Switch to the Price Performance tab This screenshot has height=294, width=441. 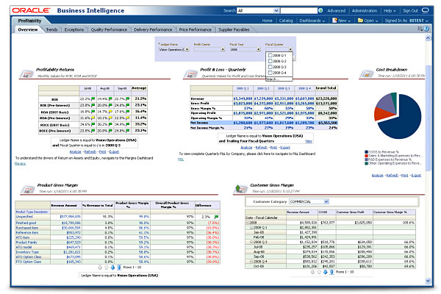coord(196,29)
